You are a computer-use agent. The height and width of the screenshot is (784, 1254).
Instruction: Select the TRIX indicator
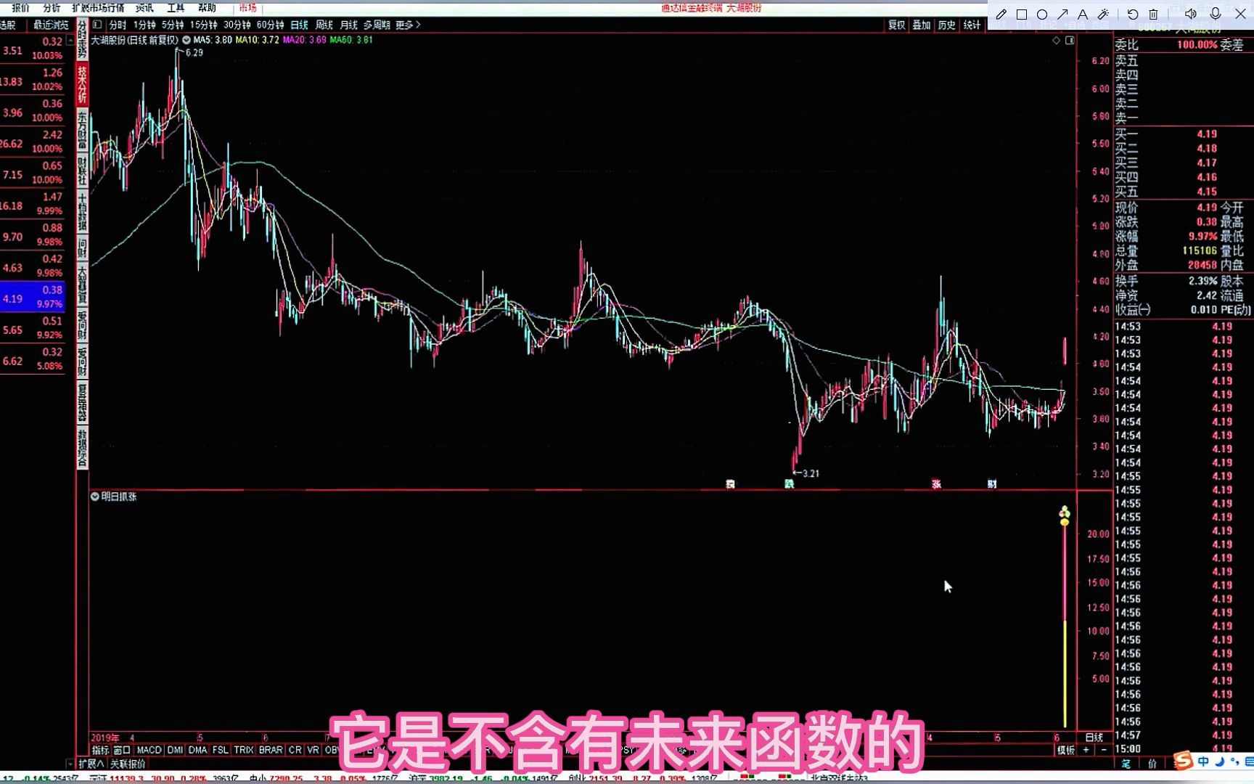pyautogui.click(x=244, y=750)
